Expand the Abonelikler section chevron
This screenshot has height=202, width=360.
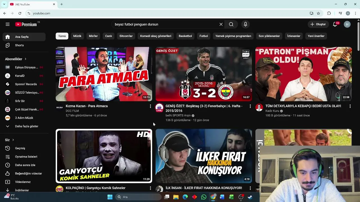coord(25,59)
